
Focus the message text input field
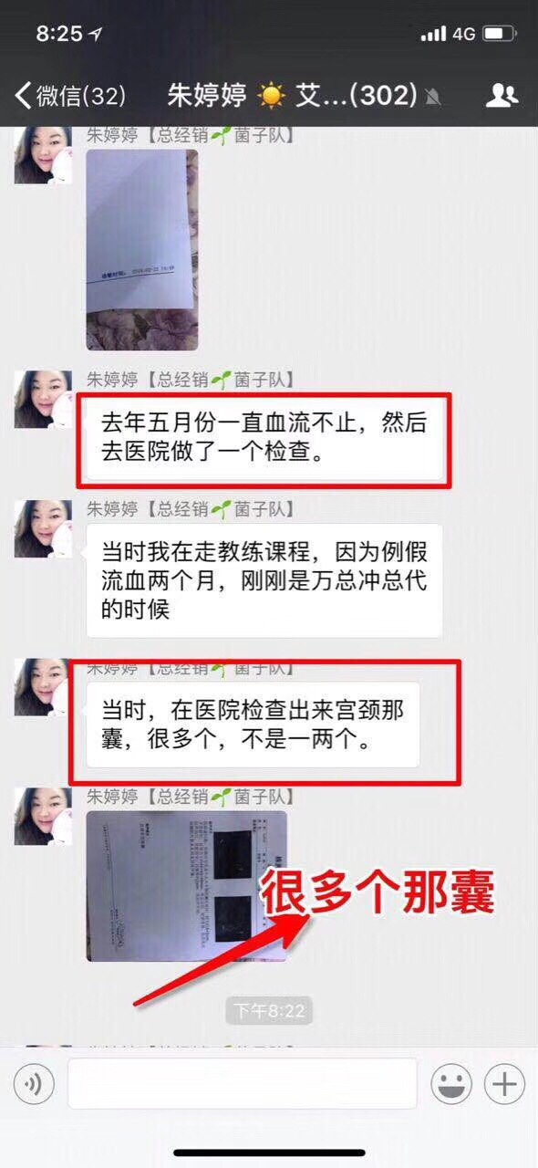pyautogui.click(x=243, y=1084)
